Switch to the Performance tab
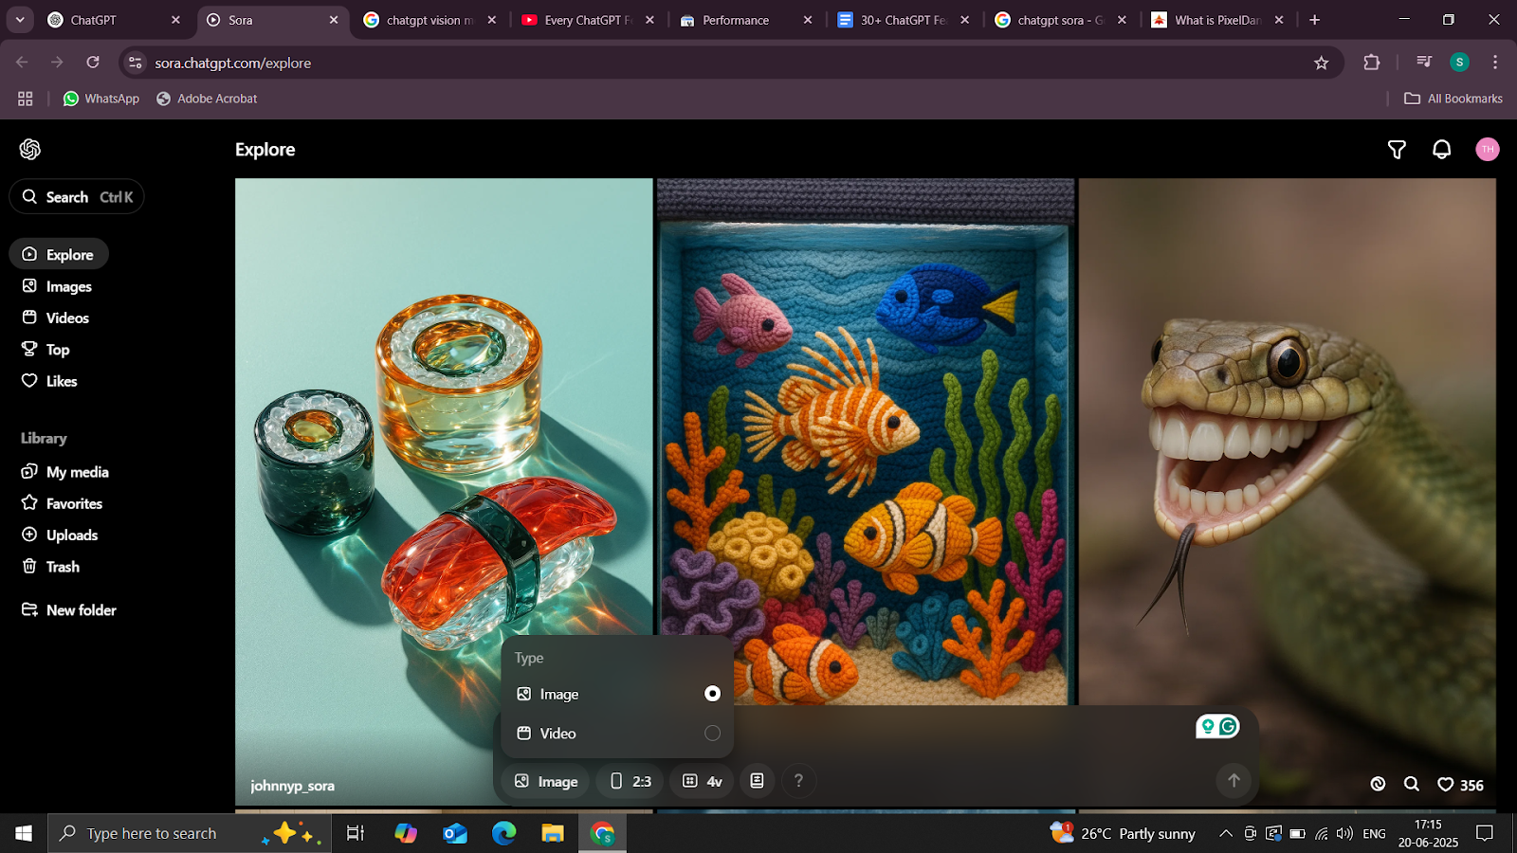1517x853 pixels. (746, 20)
